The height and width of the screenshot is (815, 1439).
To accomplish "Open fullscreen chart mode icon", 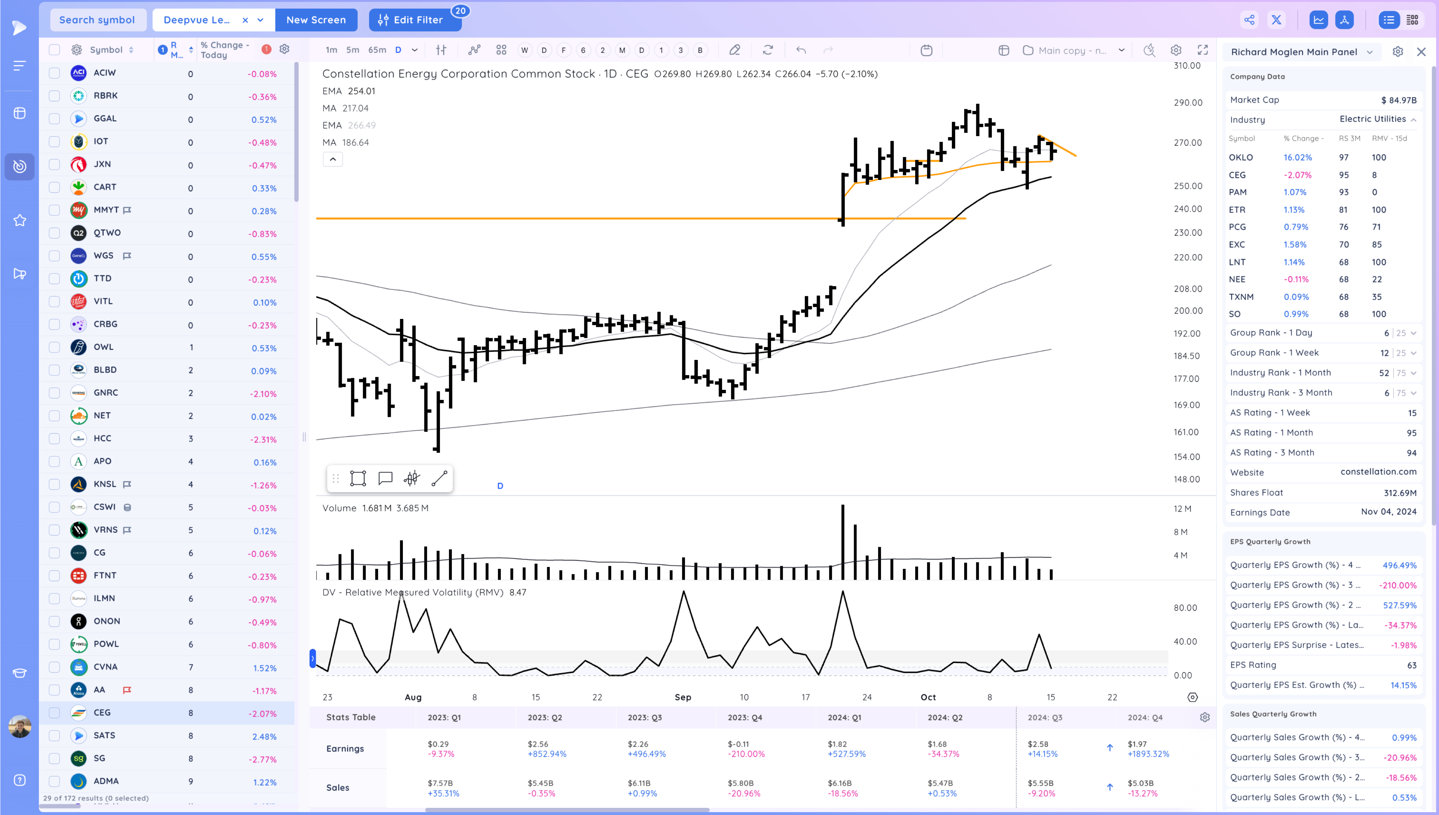I will click(x=1202, y=50).
